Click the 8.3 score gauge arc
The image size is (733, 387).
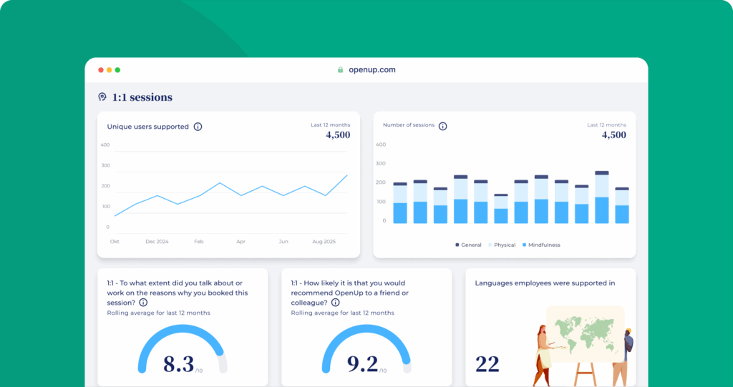coord(181,337)
